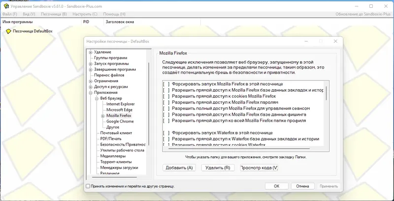Expand the Удаление tree node
Viewport: 394px width, 201px height.
[x=91, y=52]
